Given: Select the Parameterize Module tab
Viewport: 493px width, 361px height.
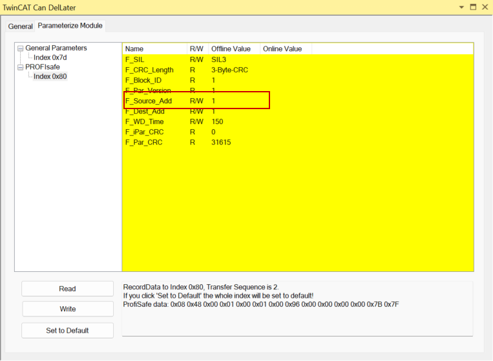Looking at the screenshot, I should [70, 25].
